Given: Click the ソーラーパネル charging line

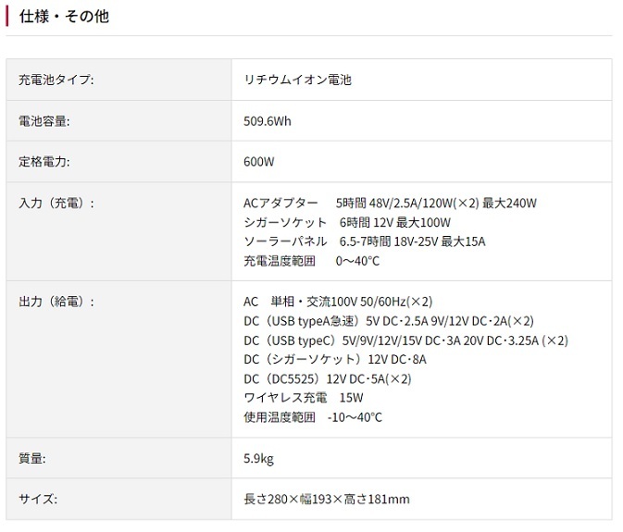Looking at the screenshot, I should click(365, 241).
